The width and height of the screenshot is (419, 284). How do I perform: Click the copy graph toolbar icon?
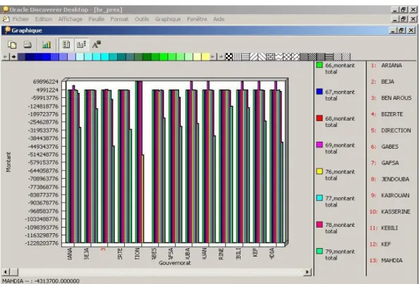click(x=12, y=44)
